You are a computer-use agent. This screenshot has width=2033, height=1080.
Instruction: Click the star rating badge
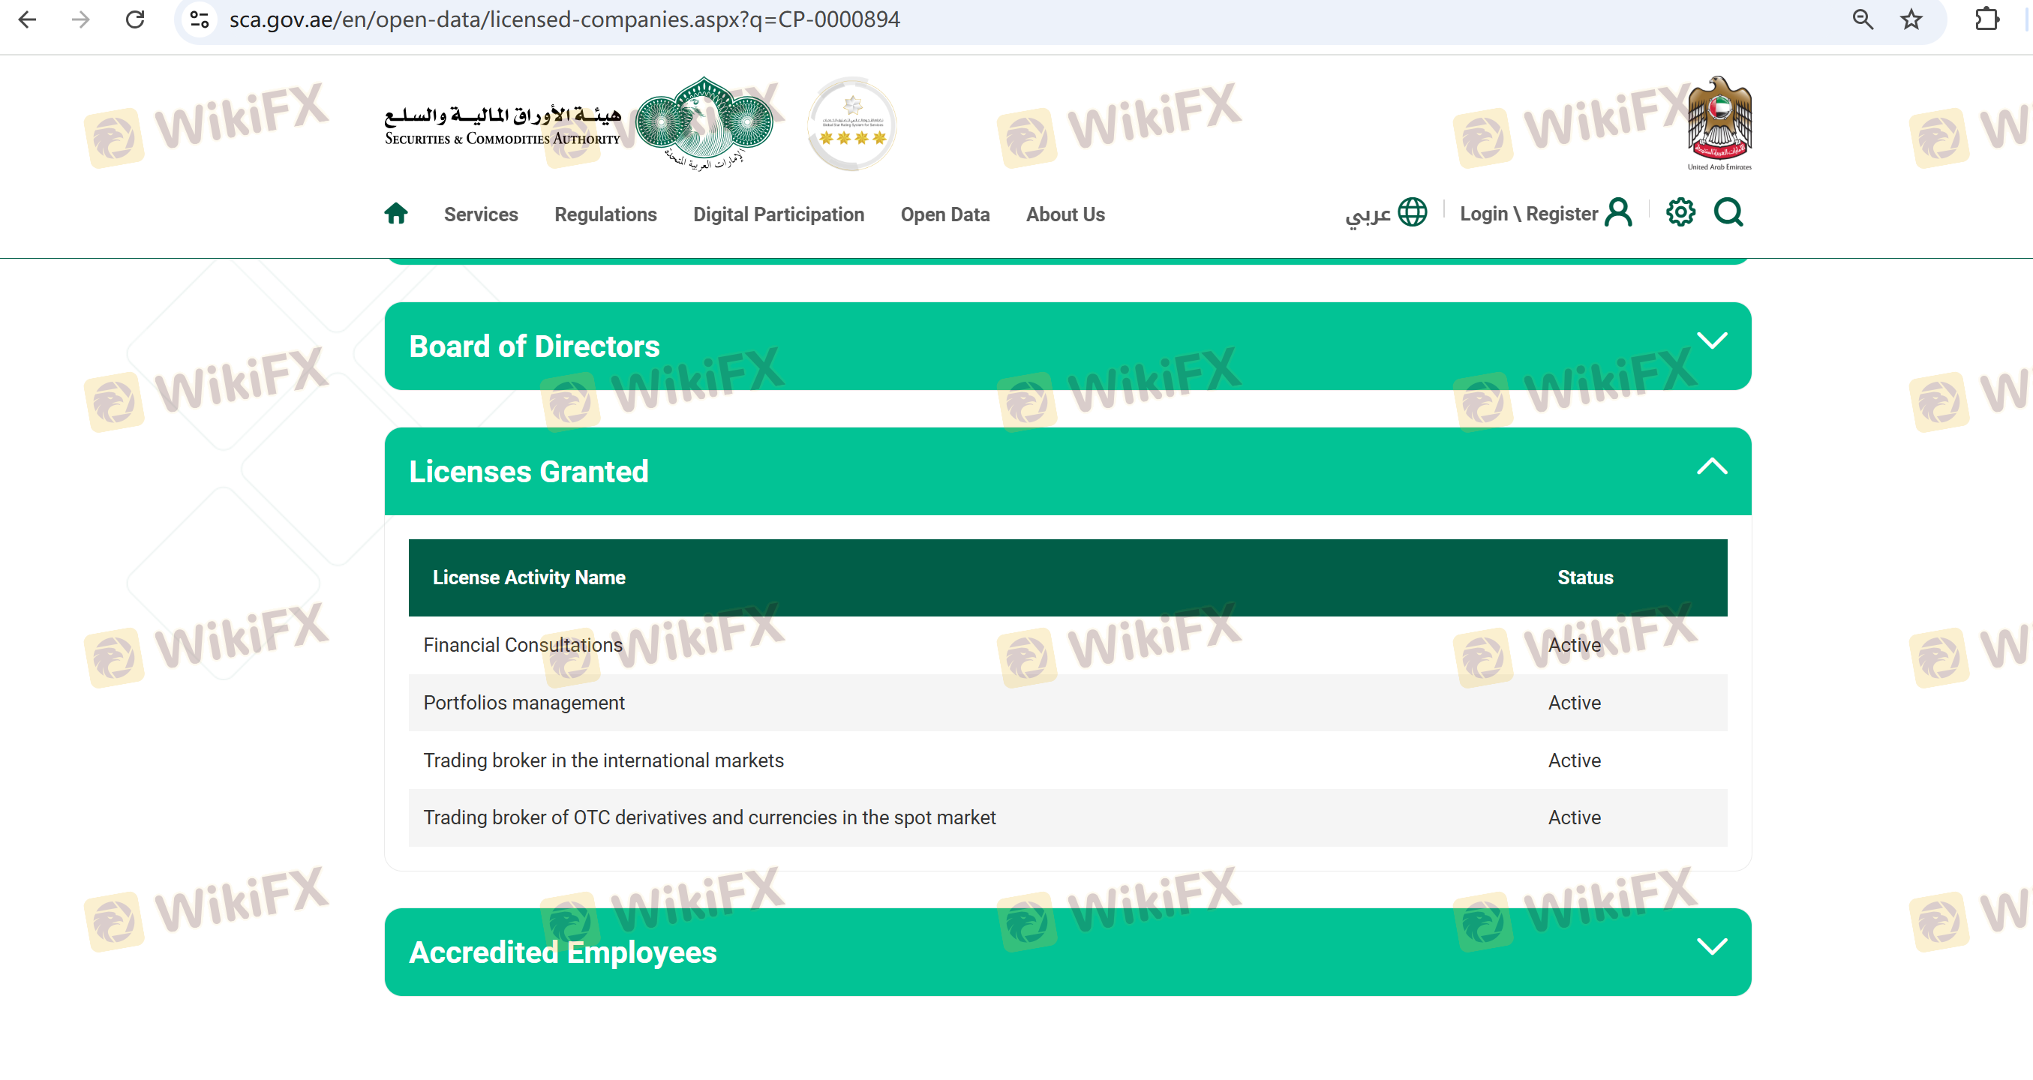click(x=851, y=124)
